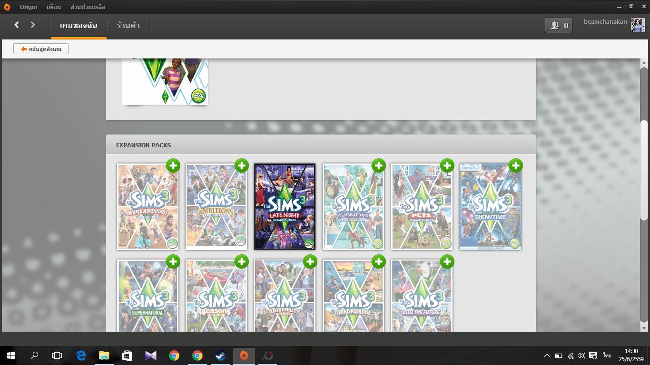The image size is (650, 365).
Task: Open the Seasons expansion cover
Action: (216, 296)
